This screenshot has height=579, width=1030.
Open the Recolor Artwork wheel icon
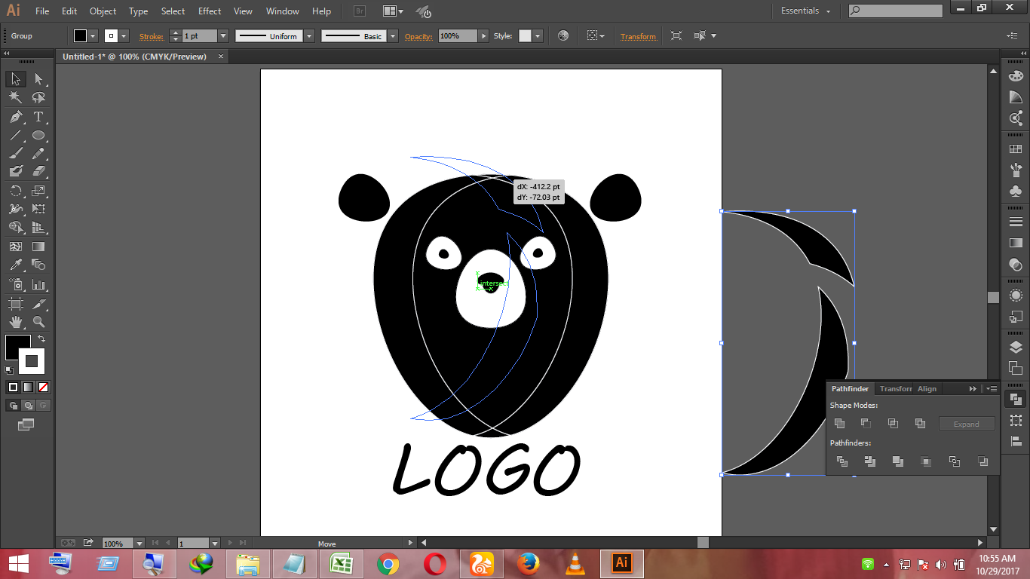click(x=563, y=36)
